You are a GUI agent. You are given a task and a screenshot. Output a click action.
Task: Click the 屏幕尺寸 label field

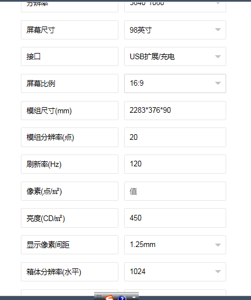click(69, 30)
